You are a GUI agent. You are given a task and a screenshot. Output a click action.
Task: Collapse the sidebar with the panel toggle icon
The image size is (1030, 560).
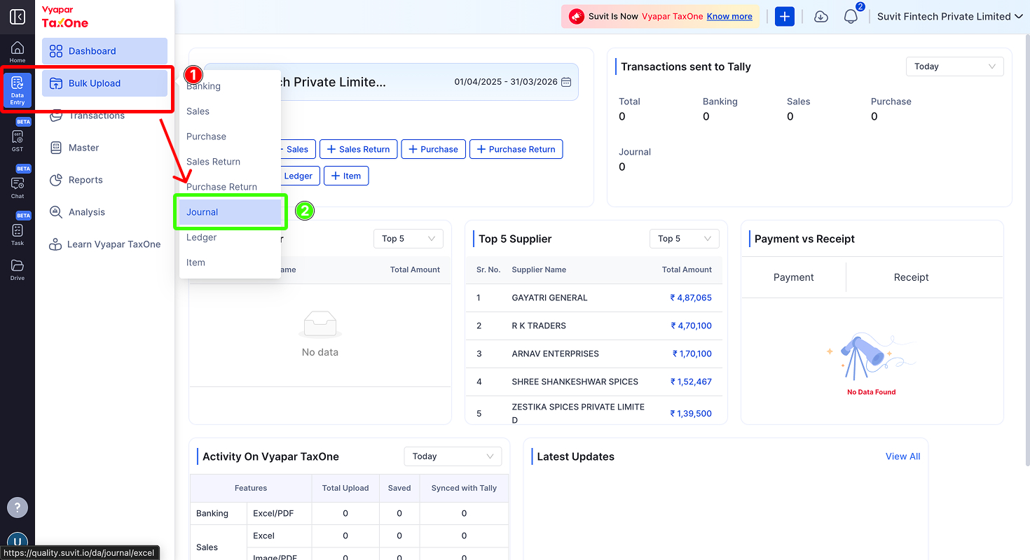click(18, 17)
